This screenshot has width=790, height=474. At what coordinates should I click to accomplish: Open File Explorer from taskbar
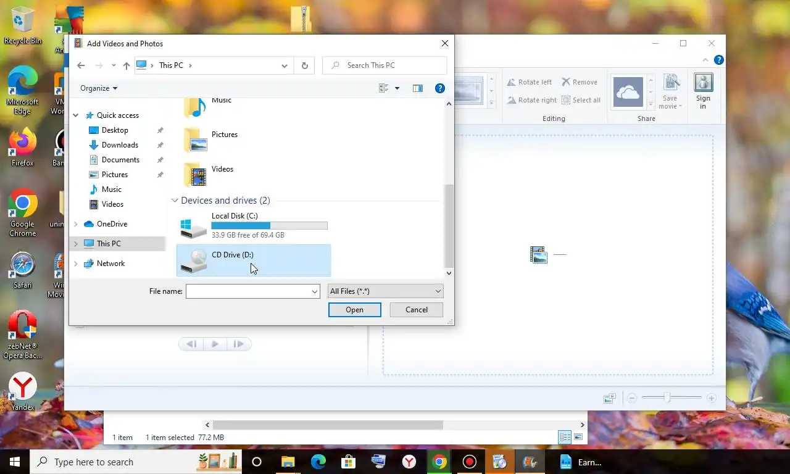(288, 462)
